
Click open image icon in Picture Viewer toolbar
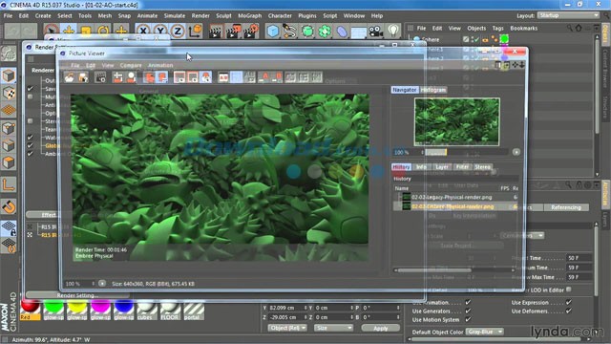(70, 77)
